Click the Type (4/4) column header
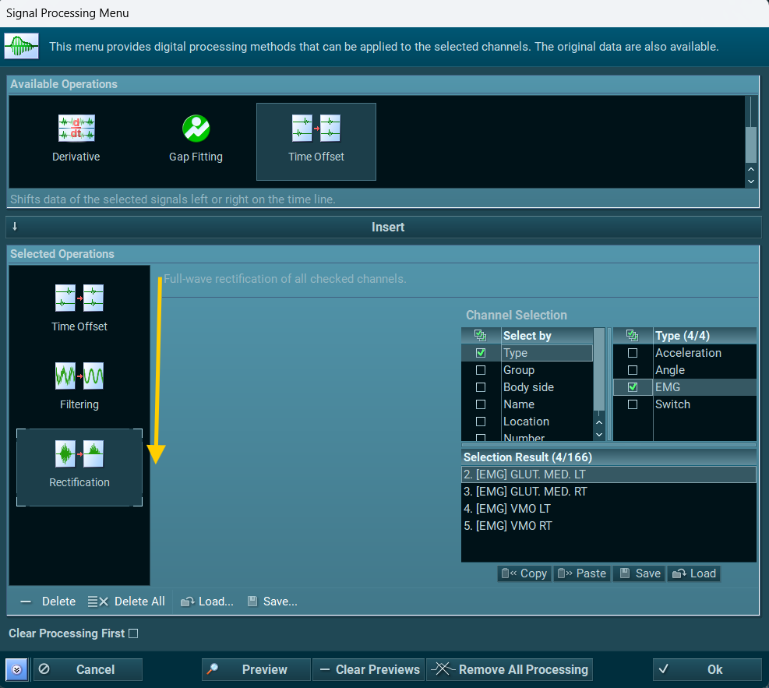Viewport: 769px width, 688px height. (705, 336)
